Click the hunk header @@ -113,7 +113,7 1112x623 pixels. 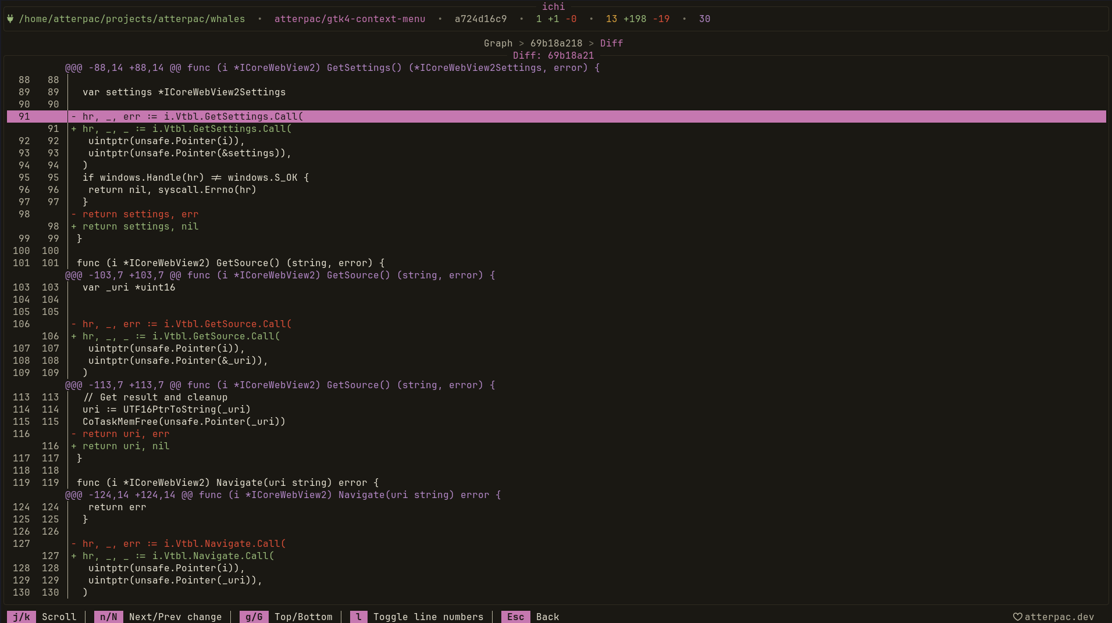280,385
